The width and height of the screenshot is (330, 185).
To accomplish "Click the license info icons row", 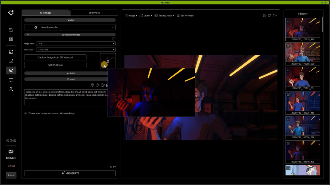I will coord(11,141).
